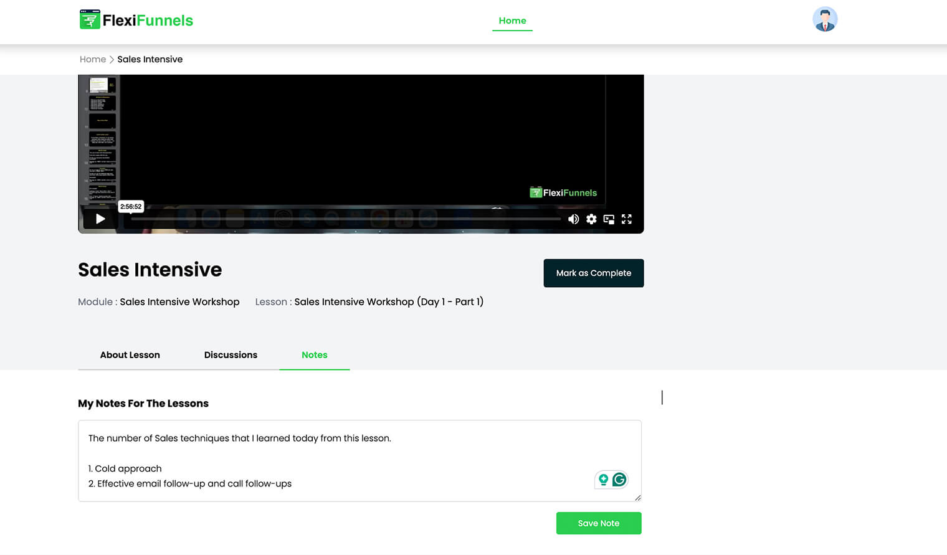Click Home in the top navigation
This screenshot has width=947, height=555.
pyautogui.click(x=512, y=21)
